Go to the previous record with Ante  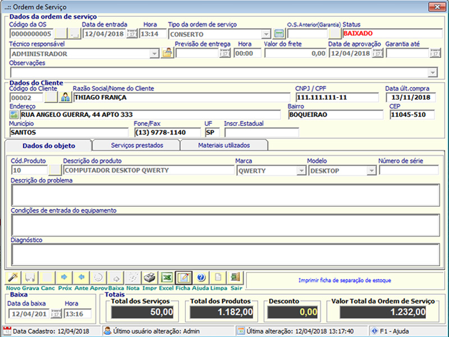81,277
